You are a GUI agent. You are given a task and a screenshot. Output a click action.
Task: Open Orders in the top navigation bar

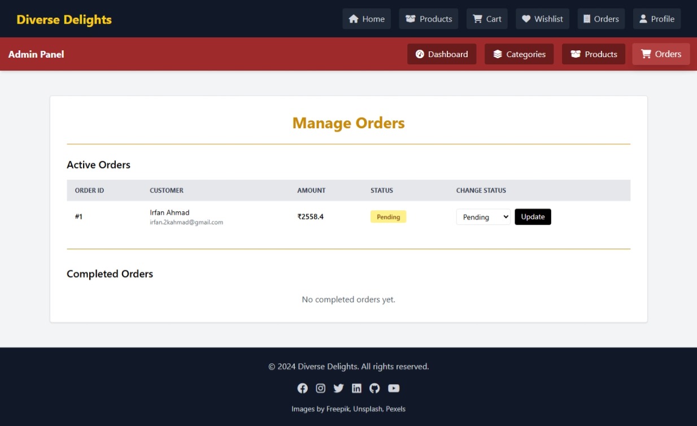tap(601, 19)
